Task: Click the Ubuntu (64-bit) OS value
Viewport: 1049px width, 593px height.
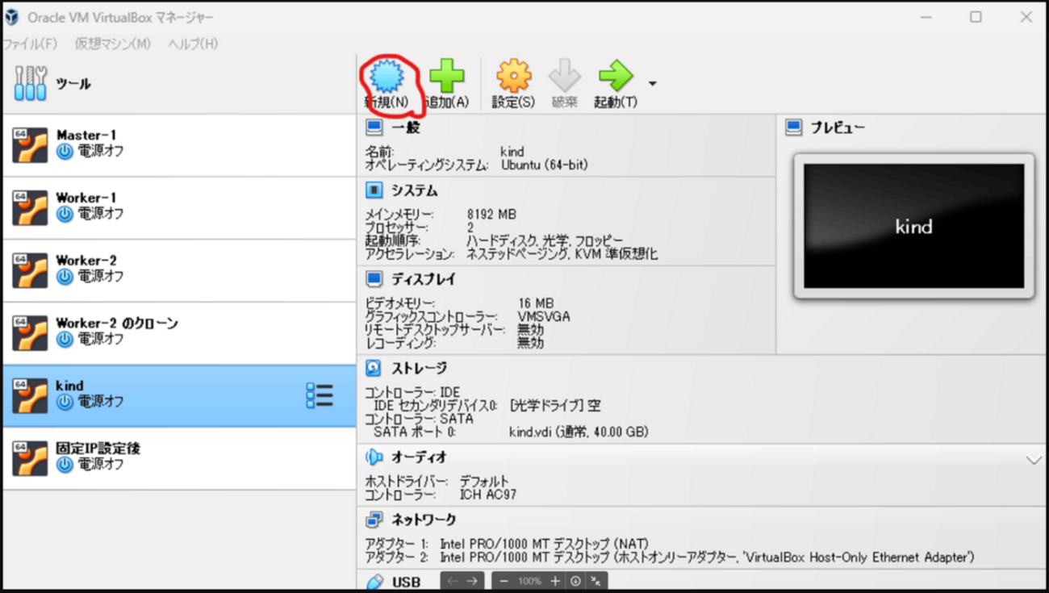Action: click(x=545, y=165)
